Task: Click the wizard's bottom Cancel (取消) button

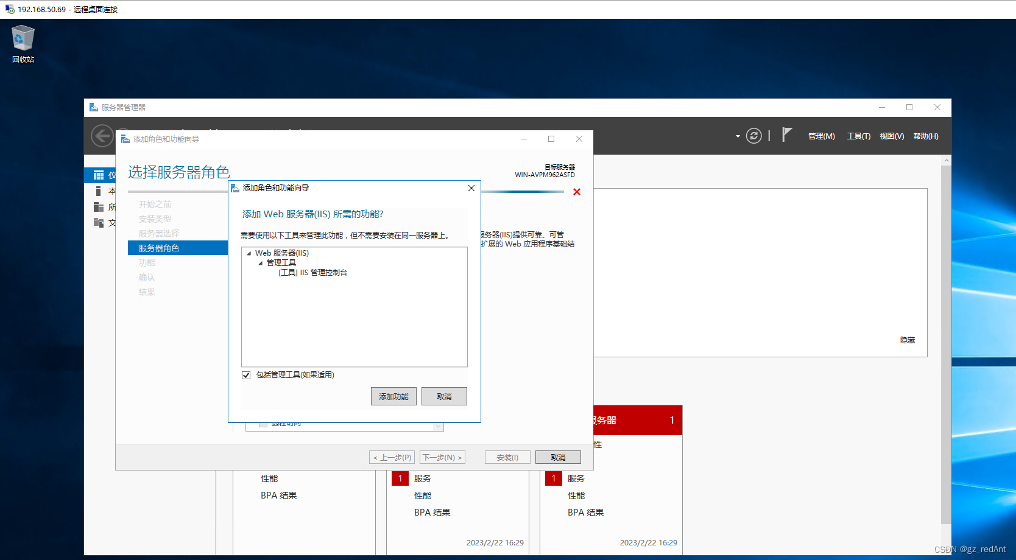Action: (x=558, y=457)
